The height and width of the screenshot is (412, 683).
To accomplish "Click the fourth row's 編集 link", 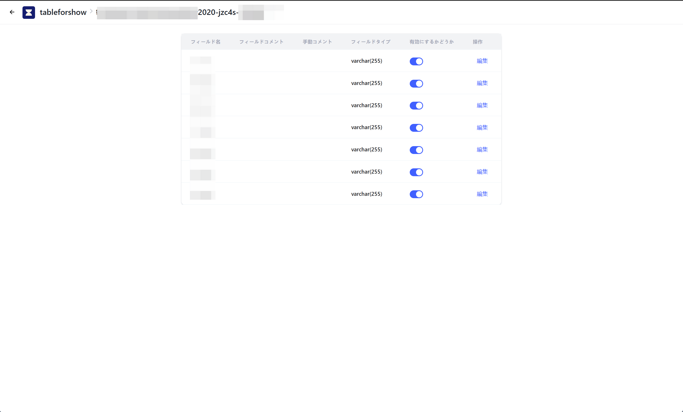I will coord(482,128).
